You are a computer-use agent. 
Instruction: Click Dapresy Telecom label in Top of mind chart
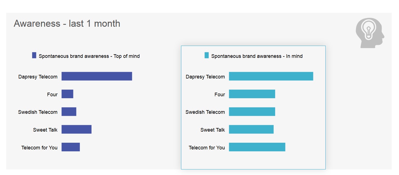pos(38,77)
